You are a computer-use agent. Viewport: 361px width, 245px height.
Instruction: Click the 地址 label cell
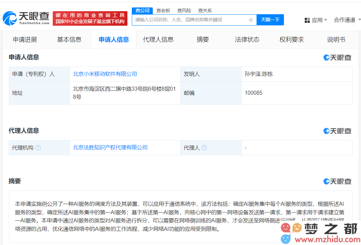click(x=39, y=93)
